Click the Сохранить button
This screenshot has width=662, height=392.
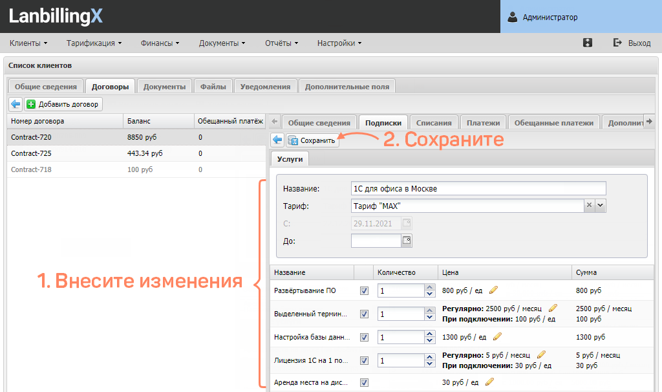[x=312, y=140]
